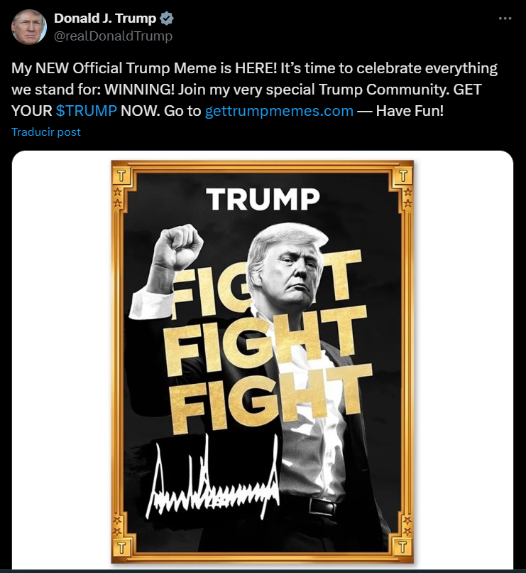Click the bottom-left gold T emblem

coord(122,548)
